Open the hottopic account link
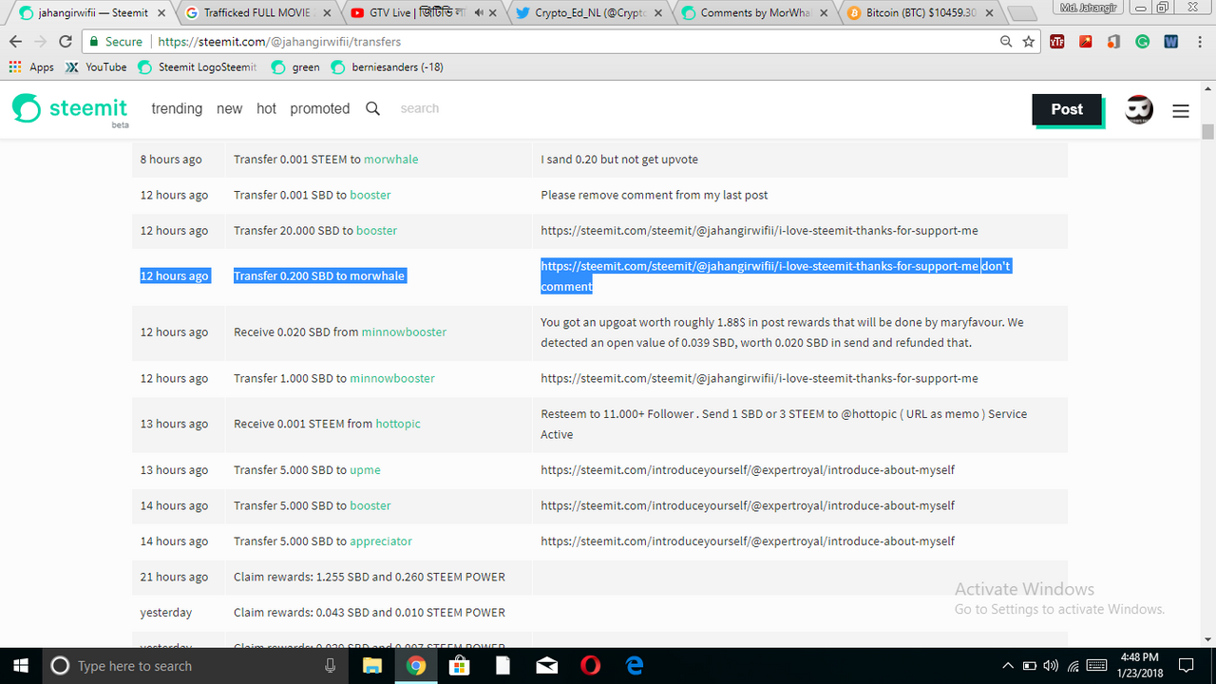The width and height of the screenshot is (1216, 684). [x=398, y=424]
